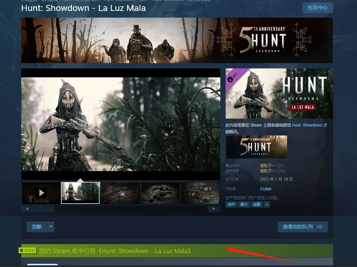Click the 动作 tag
Viewport: 357px width, 267px height.
point(231,204)
